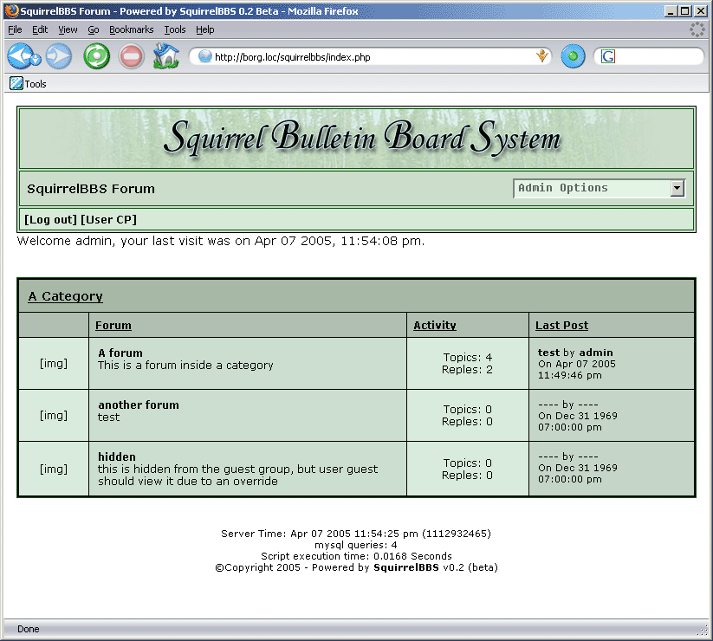Open the 'A forum' forum link
Screen dimensions: 713x641
tap(120, 353)
